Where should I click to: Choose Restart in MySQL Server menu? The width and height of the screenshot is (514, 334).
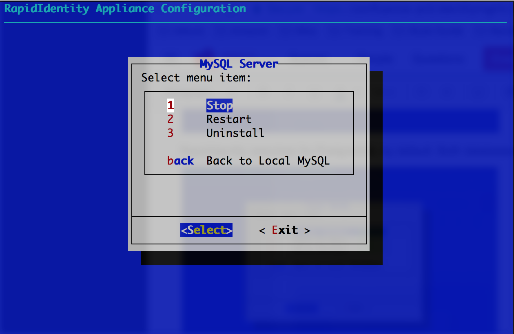pos(229,119)
